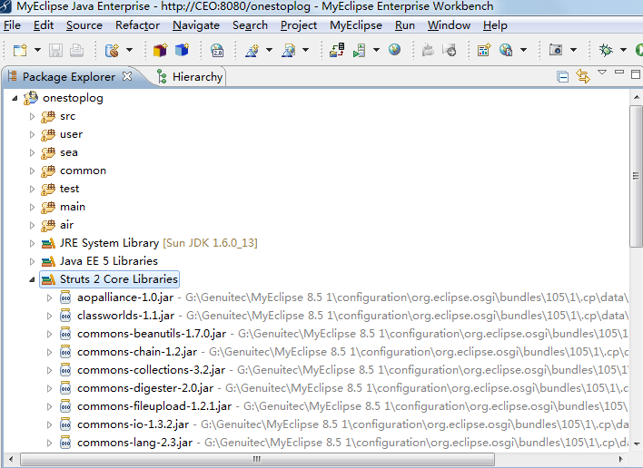Toggle Link with Editor button
The width and height of the screenshot is (643, 468).
point(583,76)
